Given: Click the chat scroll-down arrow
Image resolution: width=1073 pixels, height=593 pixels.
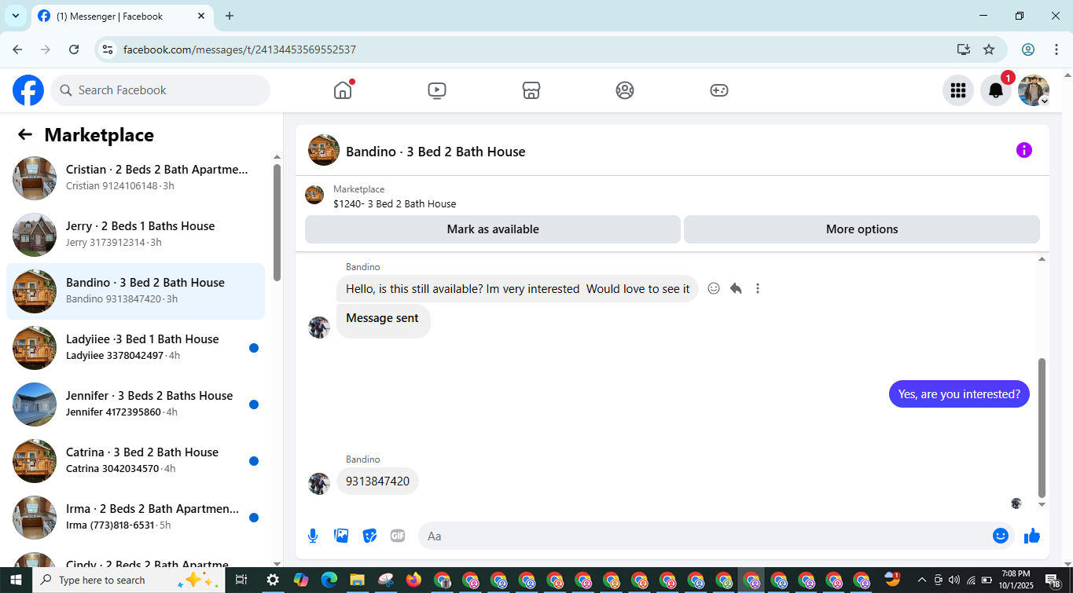Looking at the screenshot, I should [1042, 504].
